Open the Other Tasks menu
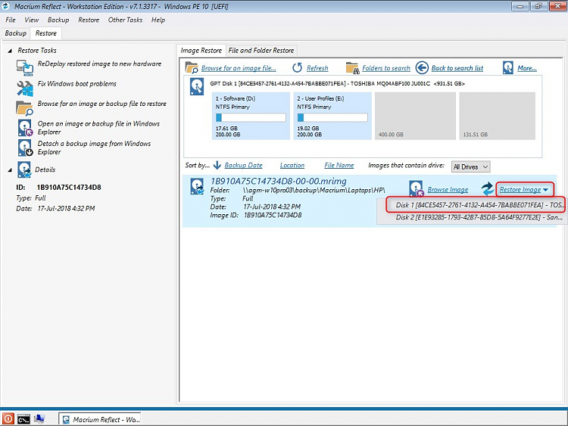Viewport: 568px width, 426px height. click(x=125, y=20)
